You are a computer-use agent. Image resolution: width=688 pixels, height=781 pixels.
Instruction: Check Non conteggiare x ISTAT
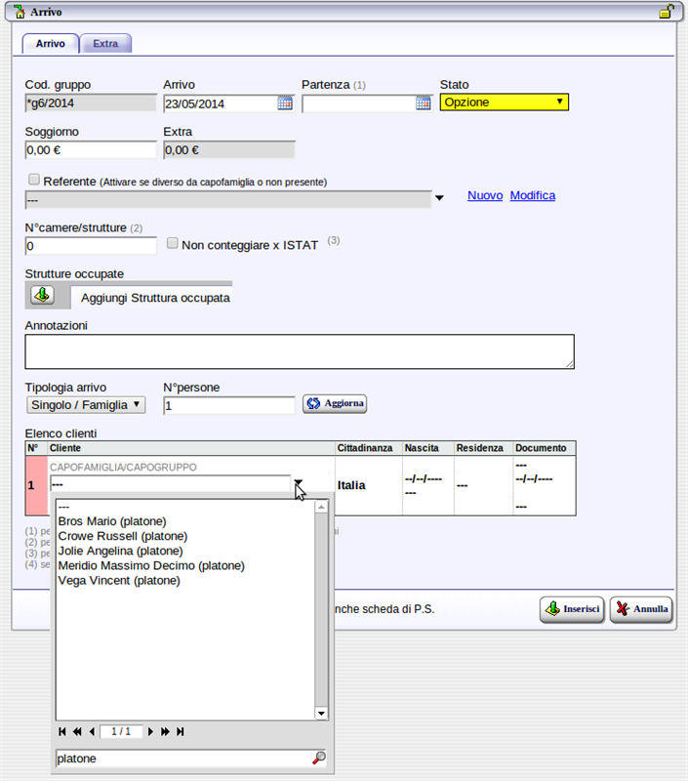pos(173,244)
